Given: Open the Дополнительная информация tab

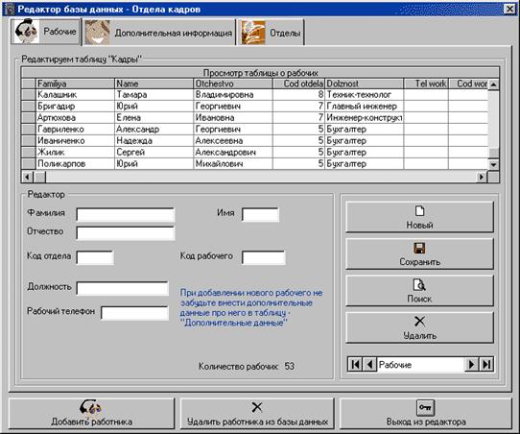Looking at the screenshot, I should point(159,33).
